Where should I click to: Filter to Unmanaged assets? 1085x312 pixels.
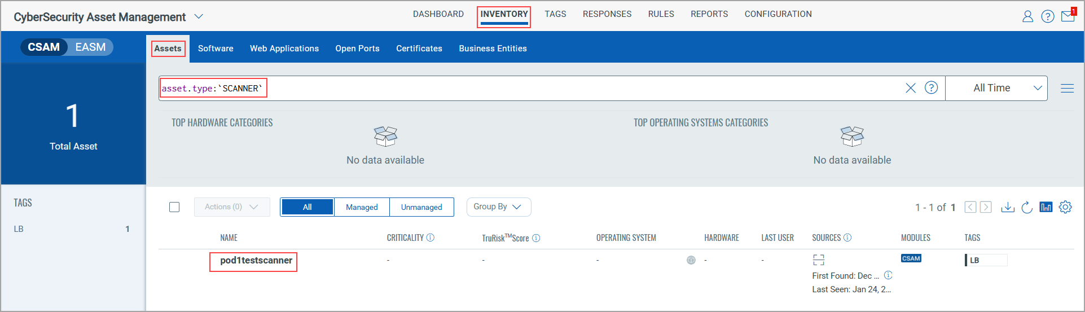[x=421, y=207]
